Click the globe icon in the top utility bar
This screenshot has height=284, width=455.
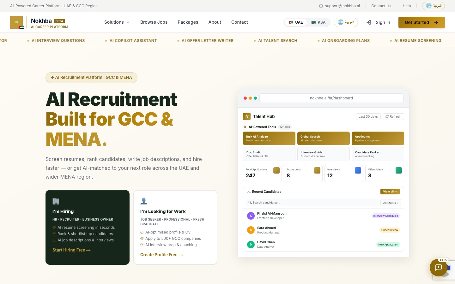pos(429,6)
